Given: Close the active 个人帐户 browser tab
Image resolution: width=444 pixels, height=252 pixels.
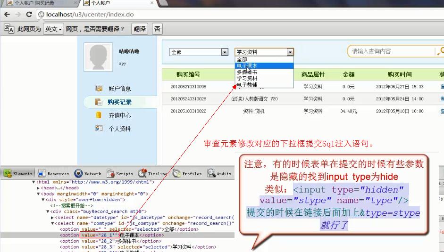Looking at the screenshot, I should 152,3.
